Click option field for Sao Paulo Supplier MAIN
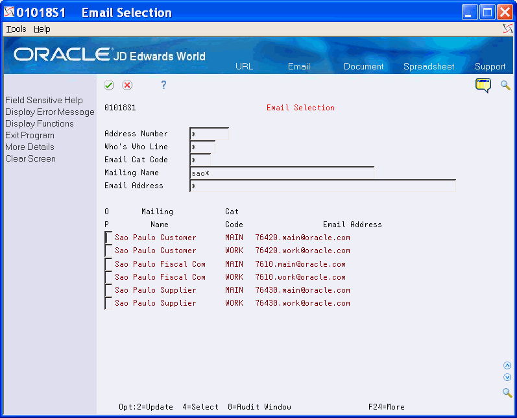 pos(108,290)
